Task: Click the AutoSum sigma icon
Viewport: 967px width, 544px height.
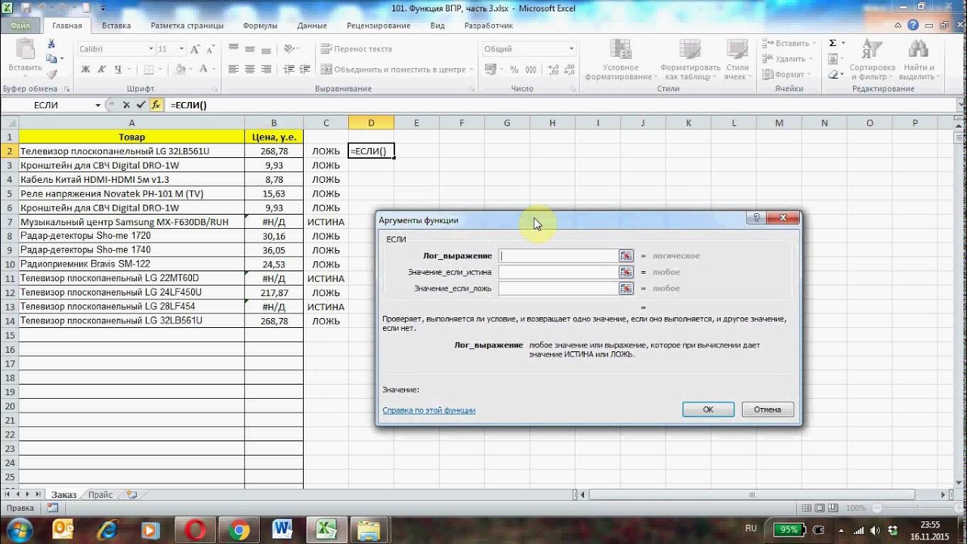Action: (833, 43)
